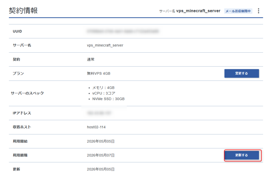Select the 無料VPS 4GB plan value
The image size is (275, 172).
click(x=99, y=74)
